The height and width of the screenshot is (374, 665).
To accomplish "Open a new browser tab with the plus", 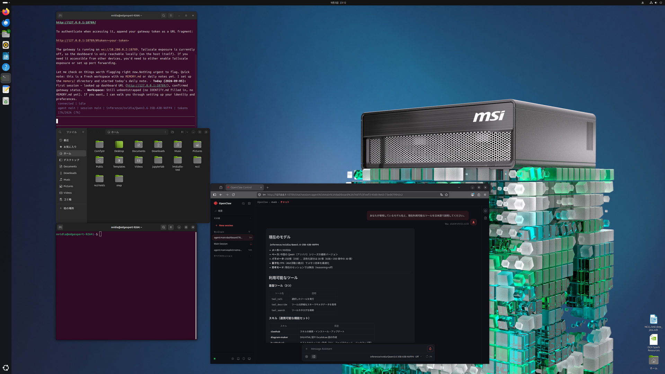I will [x=267, y=187].
